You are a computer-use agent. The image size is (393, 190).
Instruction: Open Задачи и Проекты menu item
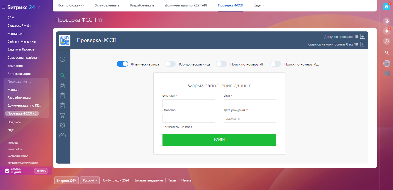pyautogui.click(x=21, y=49)
